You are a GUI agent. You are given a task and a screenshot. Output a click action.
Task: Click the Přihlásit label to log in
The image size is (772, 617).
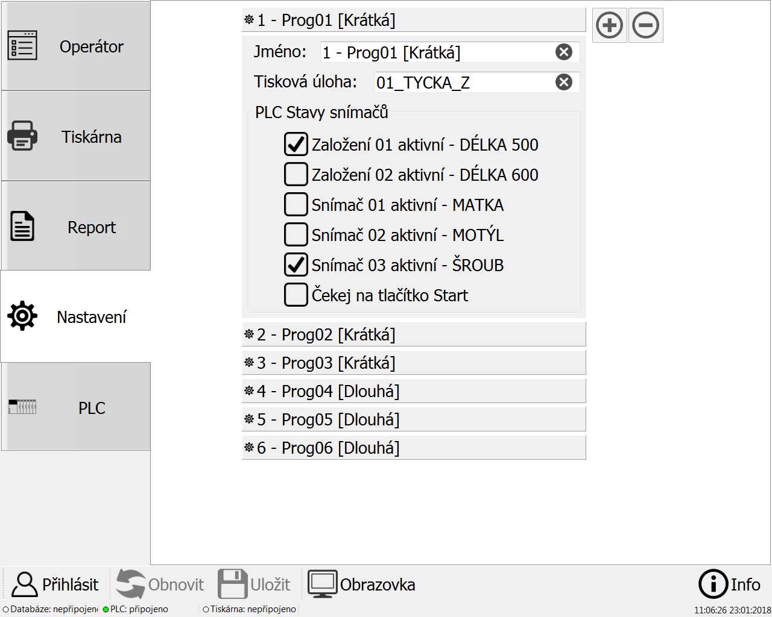(70, 585)
